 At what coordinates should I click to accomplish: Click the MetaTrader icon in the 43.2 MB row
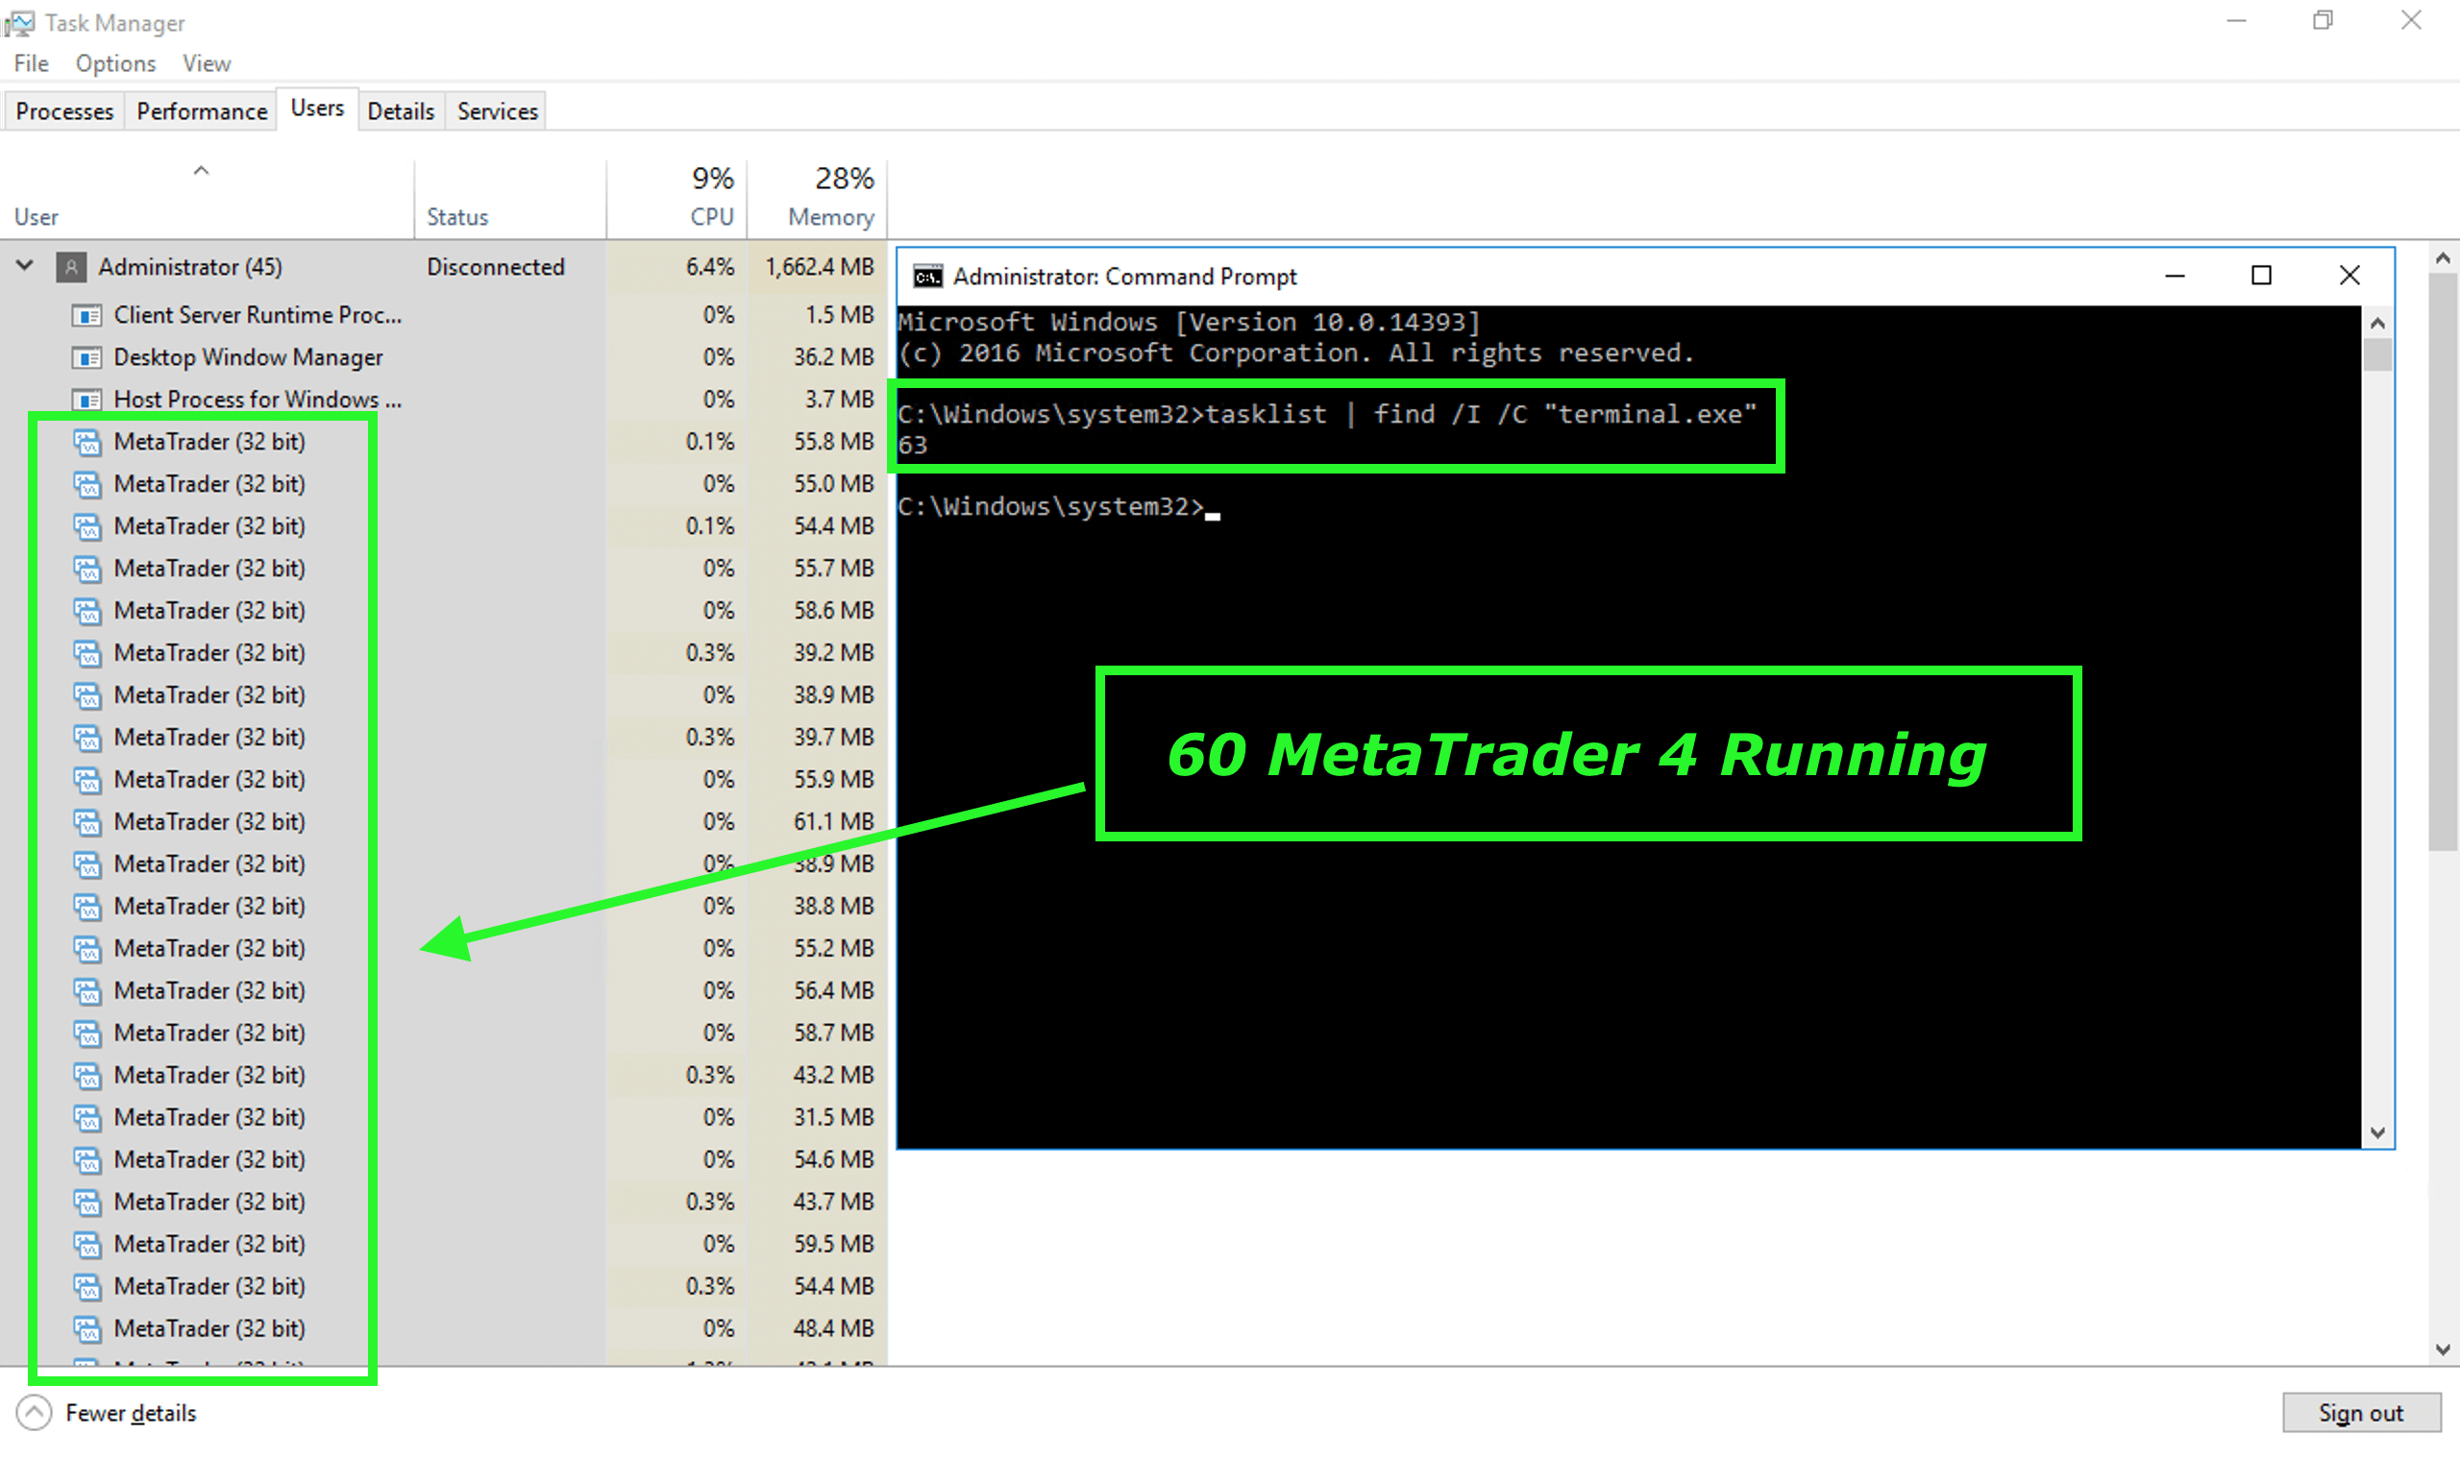point(87,1076)
